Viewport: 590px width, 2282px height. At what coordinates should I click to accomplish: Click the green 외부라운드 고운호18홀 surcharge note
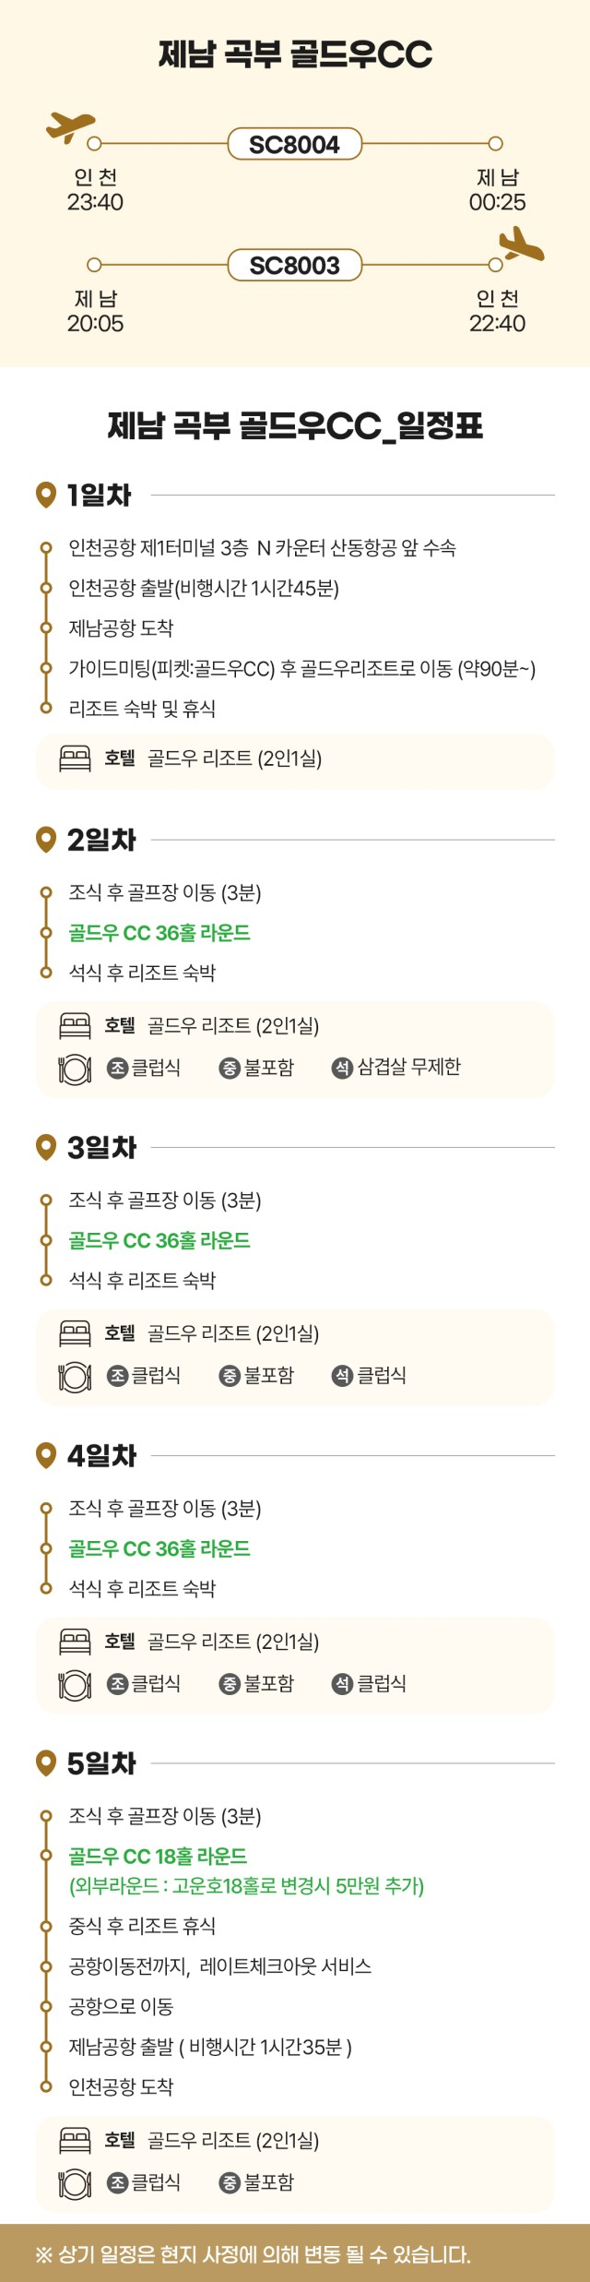pos(246,1886)
